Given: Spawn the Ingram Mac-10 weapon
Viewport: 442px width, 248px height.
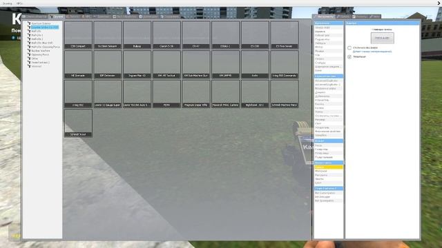Looking at the screenshot, I should point(137,64).
